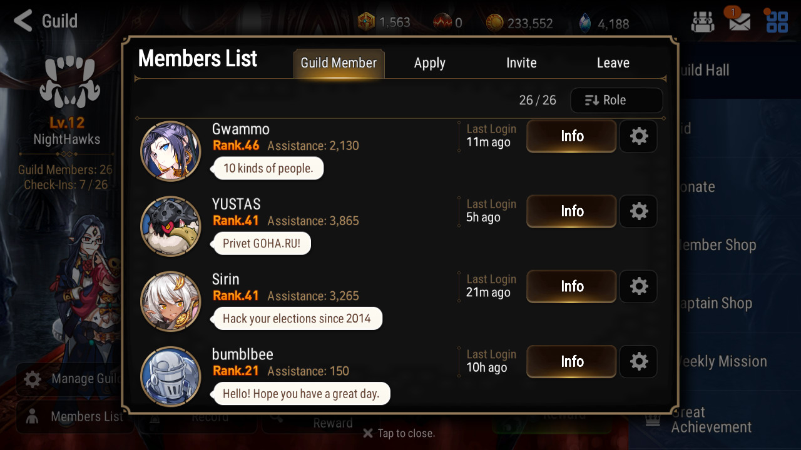The image size is (801, 450).
Task: View Info for Sirin
Action: 571,286
